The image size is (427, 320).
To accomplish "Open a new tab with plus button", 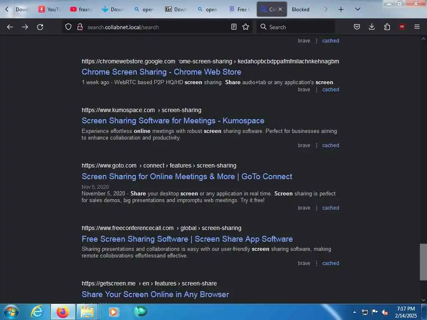I will tap(341, 10).
